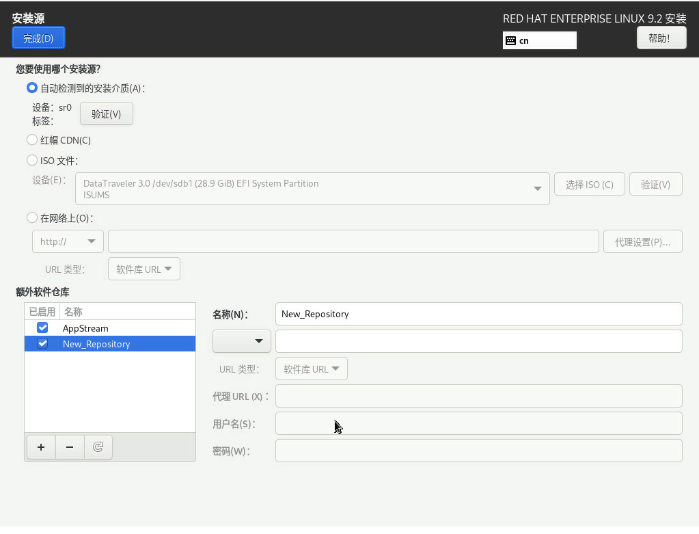
Task: Click the repository name input field
Action: tap(478, 314)
